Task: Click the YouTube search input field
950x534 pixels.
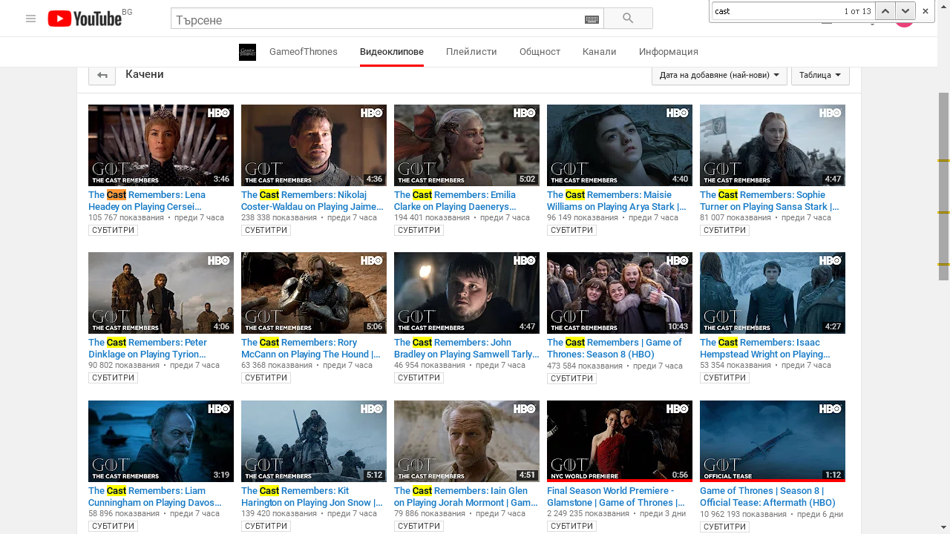Action: tap(379, 20)
